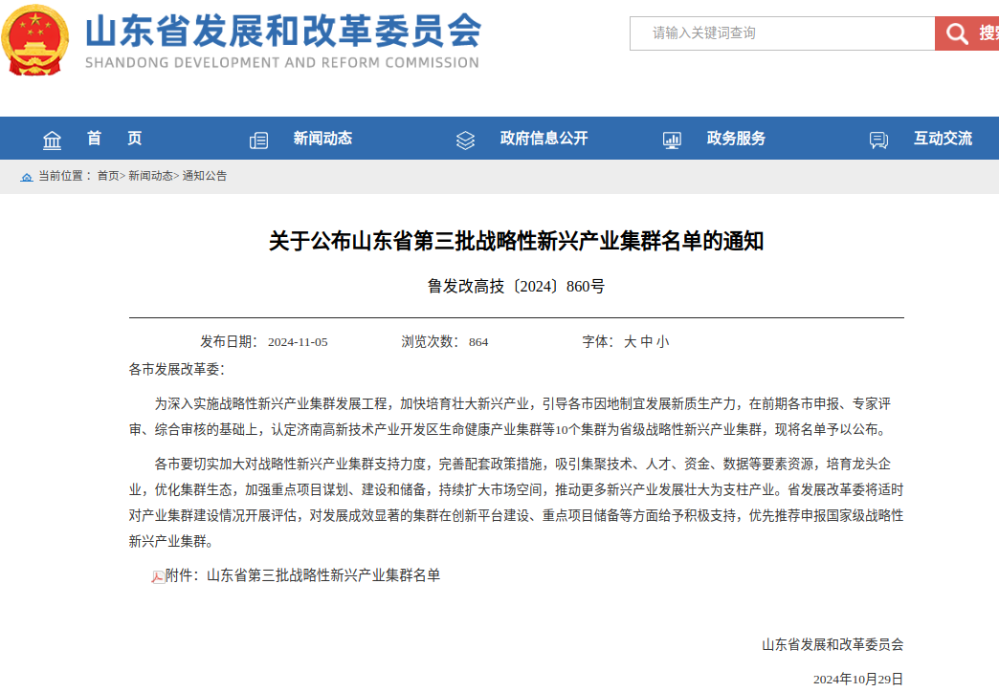Image resolution: width=999 pixels, height=692 pixels.
Task: Download attachment 山东省第三批战略性新兴产业集群名单
Action: pyautogui.click(x=322, y=575)
